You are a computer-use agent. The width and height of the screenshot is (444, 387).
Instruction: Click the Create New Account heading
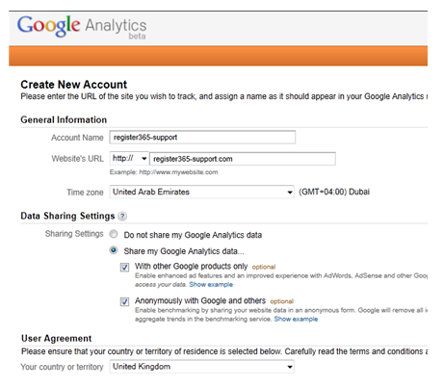point(74,85)
